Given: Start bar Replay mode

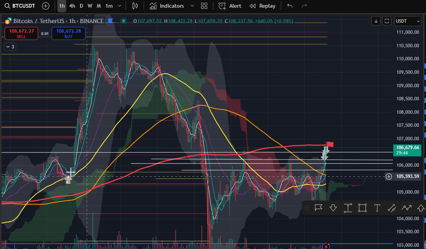Looking at the screenshot, I should pos(262,6).
